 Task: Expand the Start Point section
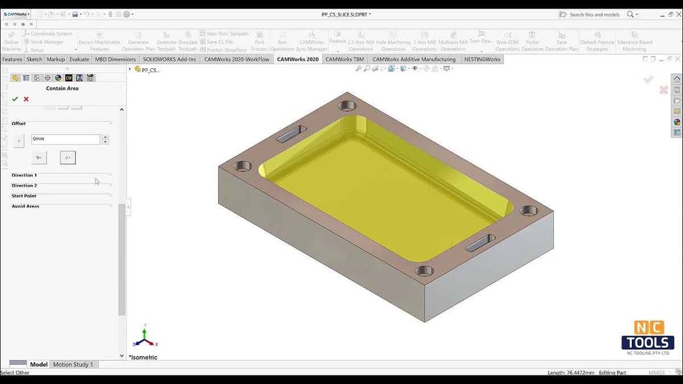tap(61, 196)
